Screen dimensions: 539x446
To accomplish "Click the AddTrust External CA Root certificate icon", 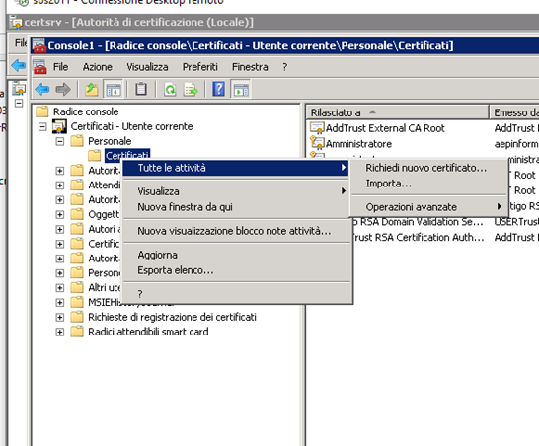I will (x=317, y=128).
